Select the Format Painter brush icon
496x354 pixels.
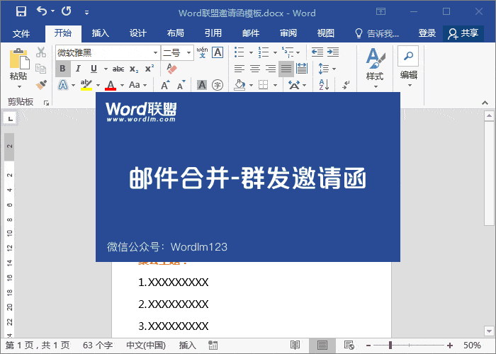(41, 85)
